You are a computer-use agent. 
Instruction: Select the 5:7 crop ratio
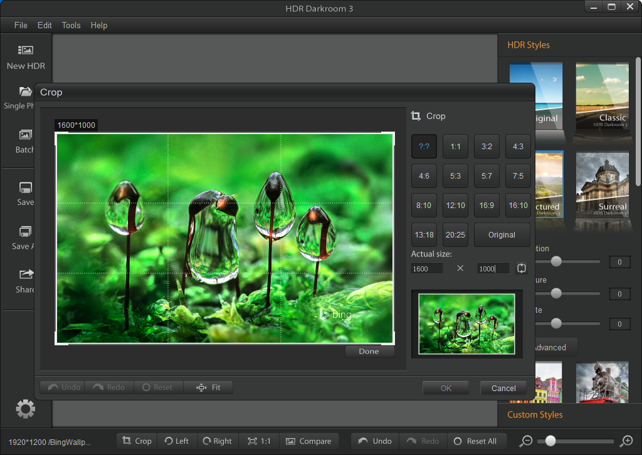[487, 176]
